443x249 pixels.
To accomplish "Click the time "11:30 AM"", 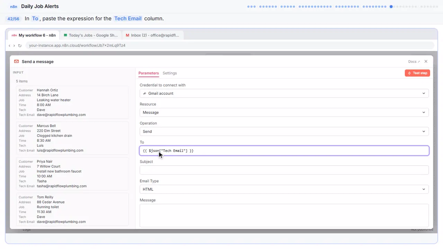I will coord(44,212).
